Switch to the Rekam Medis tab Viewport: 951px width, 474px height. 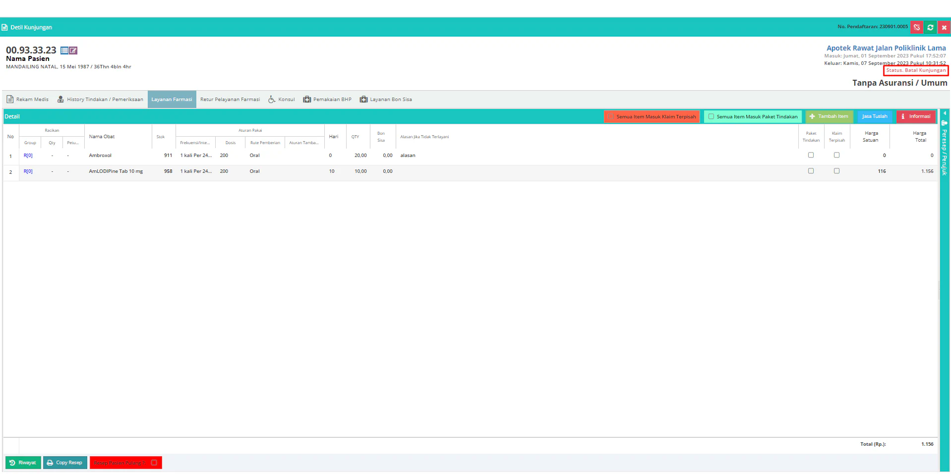[28, 100]
